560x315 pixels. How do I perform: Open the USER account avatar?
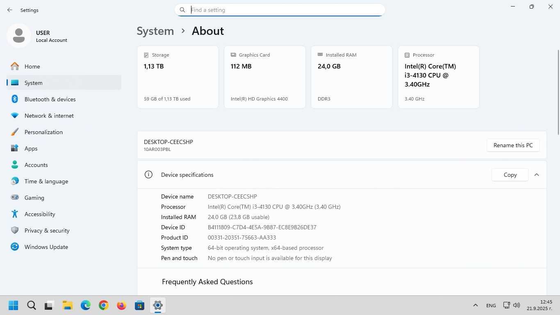click(18, 36)
